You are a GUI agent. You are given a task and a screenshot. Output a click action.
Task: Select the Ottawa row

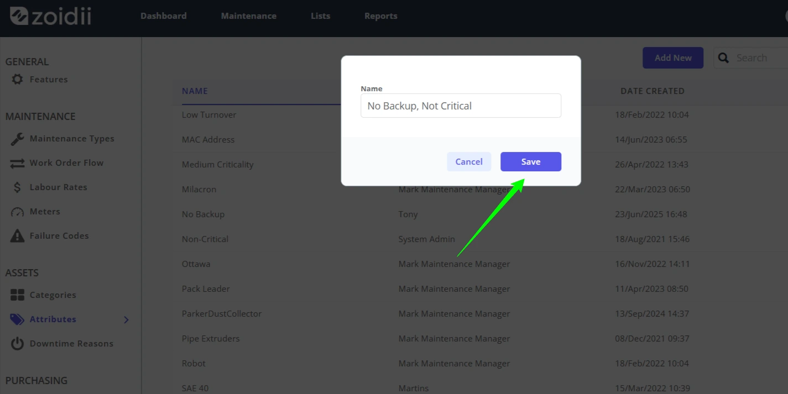(x=480, y=264)
